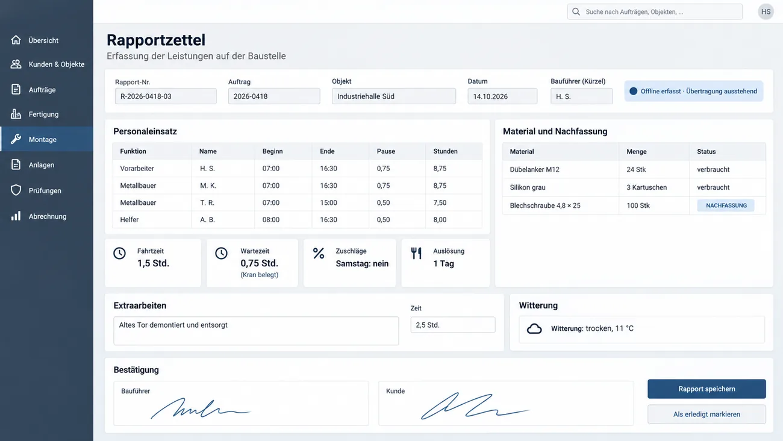Click the document icon beside Anlagen
Viewport: 783px width, 441px height.
[x=16, y=164]
